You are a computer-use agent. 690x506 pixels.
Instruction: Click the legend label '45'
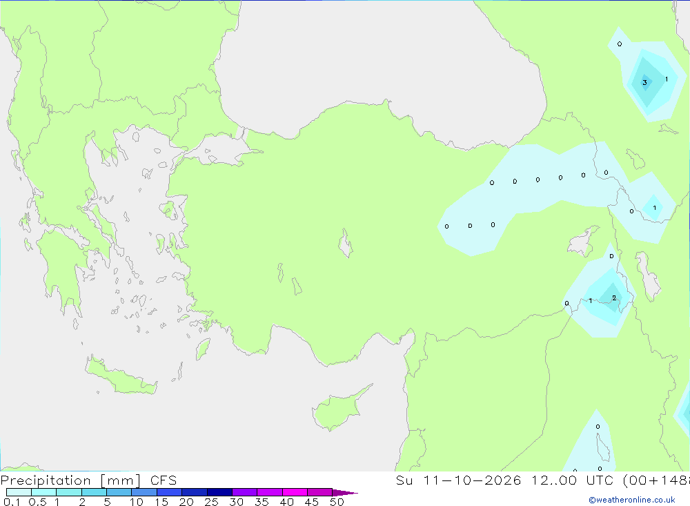pyautogui.click(x=312, y=502)
